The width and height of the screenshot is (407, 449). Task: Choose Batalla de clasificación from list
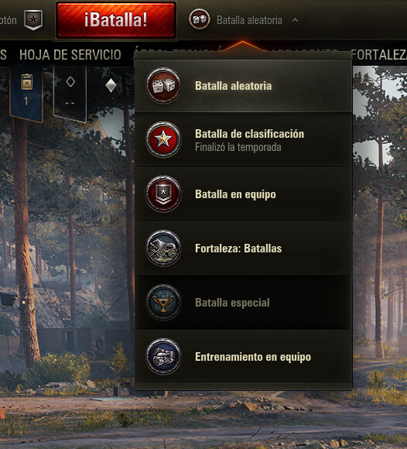[243, 140]
